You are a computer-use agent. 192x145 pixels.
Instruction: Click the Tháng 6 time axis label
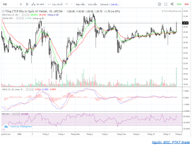click(x=89, y=134)
